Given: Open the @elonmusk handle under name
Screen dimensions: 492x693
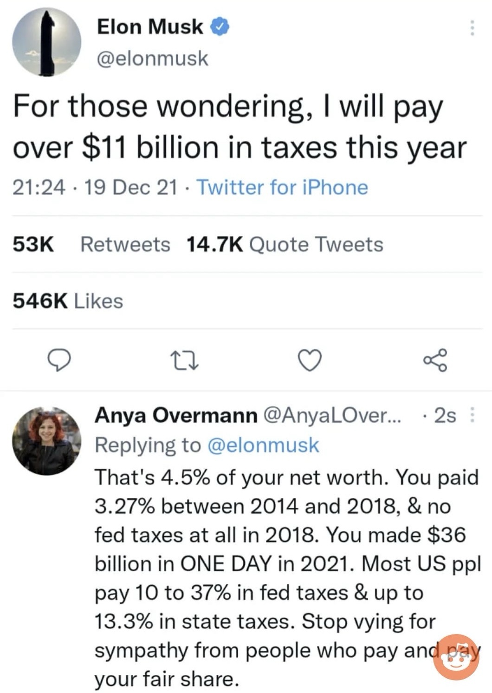Looking at the screenshot, I should pyautogui.click(x=153, y=59).
